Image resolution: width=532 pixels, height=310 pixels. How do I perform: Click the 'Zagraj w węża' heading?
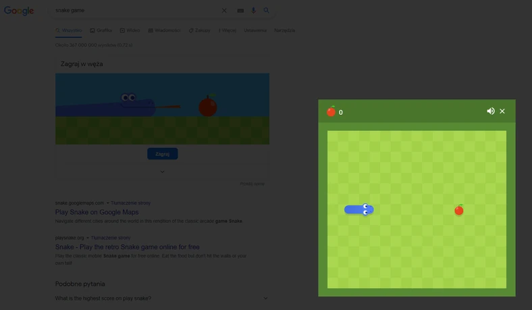(82, 64)
